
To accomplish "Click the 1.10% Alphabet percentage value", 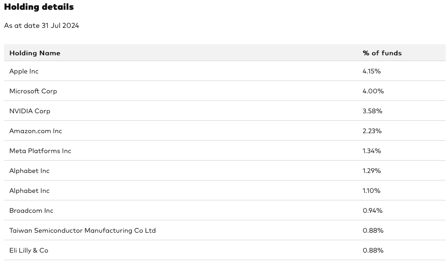I will pyautogui.click(x=371, y=191).
